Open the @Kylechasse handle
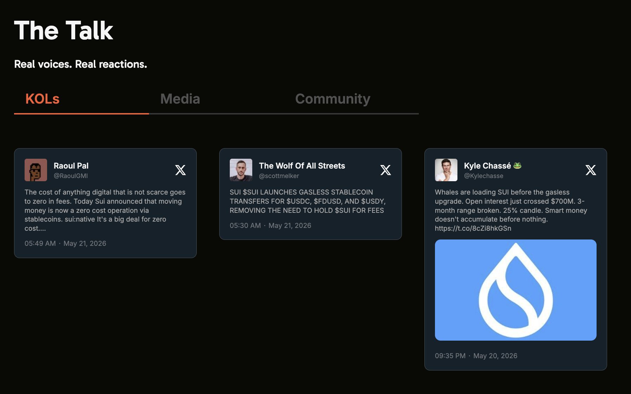 pos(484,176)
